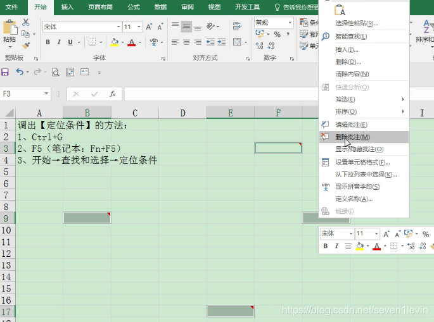Expand 排序 submenu arrow
434x322 pixels.
click(x=403, y=111)
